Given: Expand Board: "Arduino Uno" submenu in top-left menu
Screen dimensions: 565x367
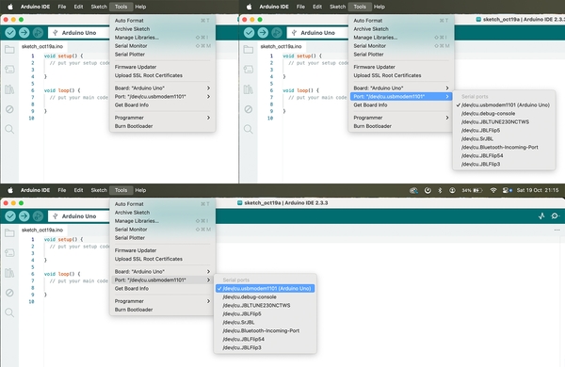Looking at the screenshot, I should click(x=163, y=88).
